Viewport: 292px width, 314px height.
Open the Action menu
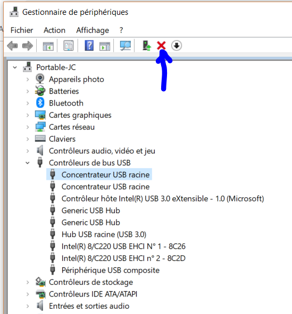coord(54,30)
